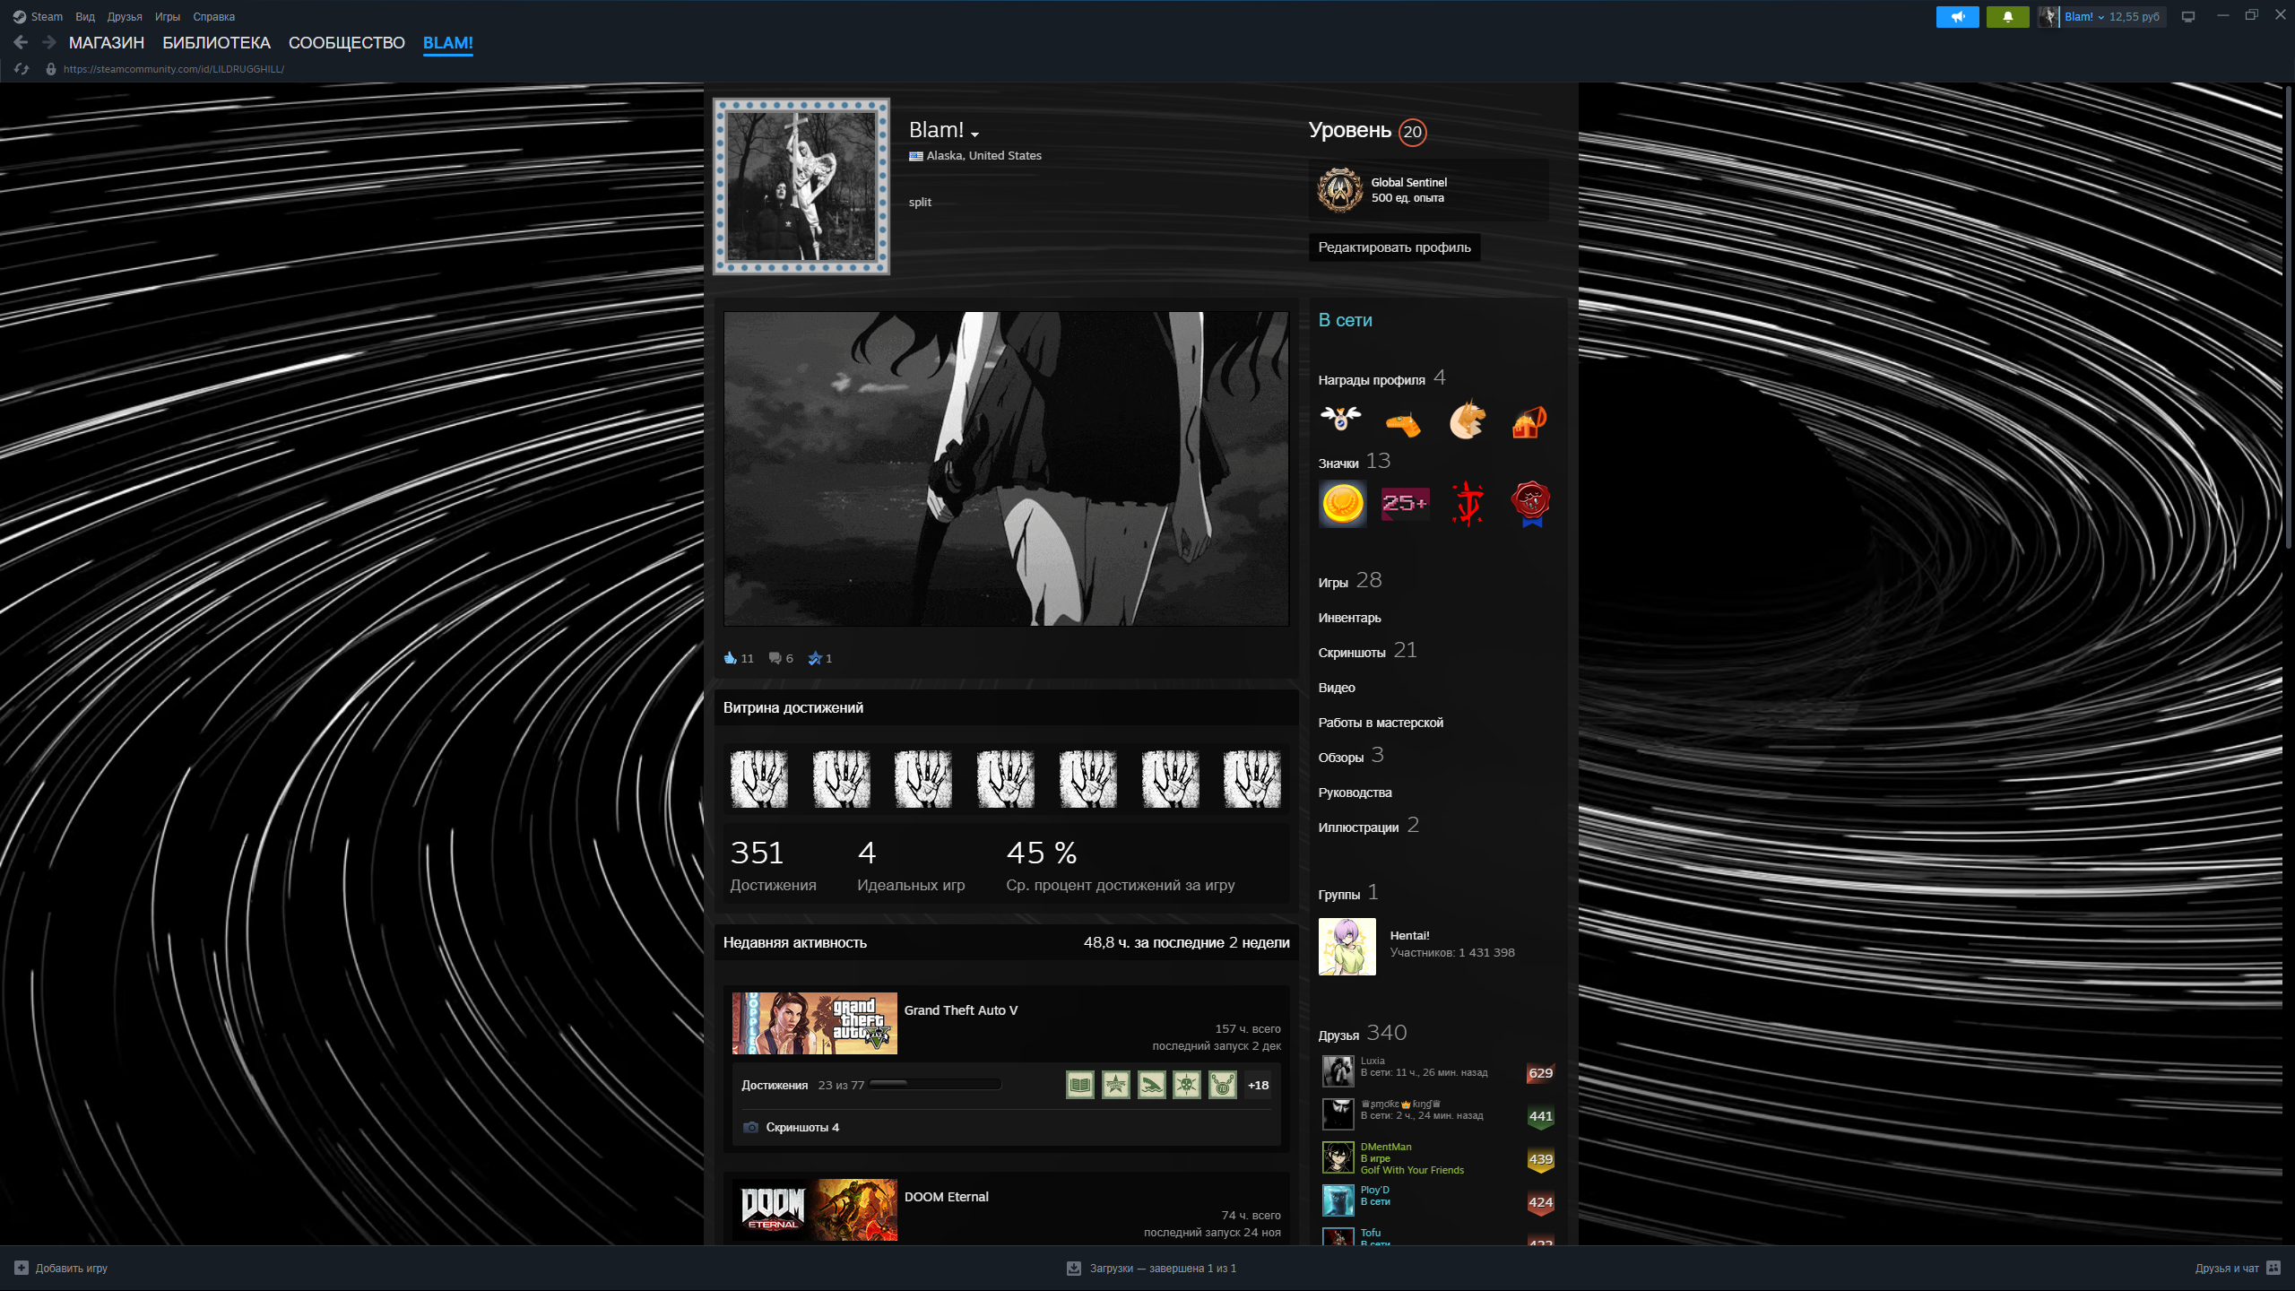This screenshot has width=2295, height=1291.
Task: Click the skull GTA V achievement icon
Action: (1187, 1085)
